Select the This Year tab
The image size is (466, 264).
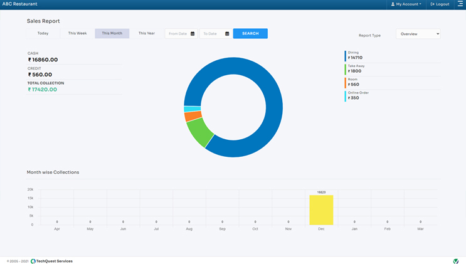147,33
